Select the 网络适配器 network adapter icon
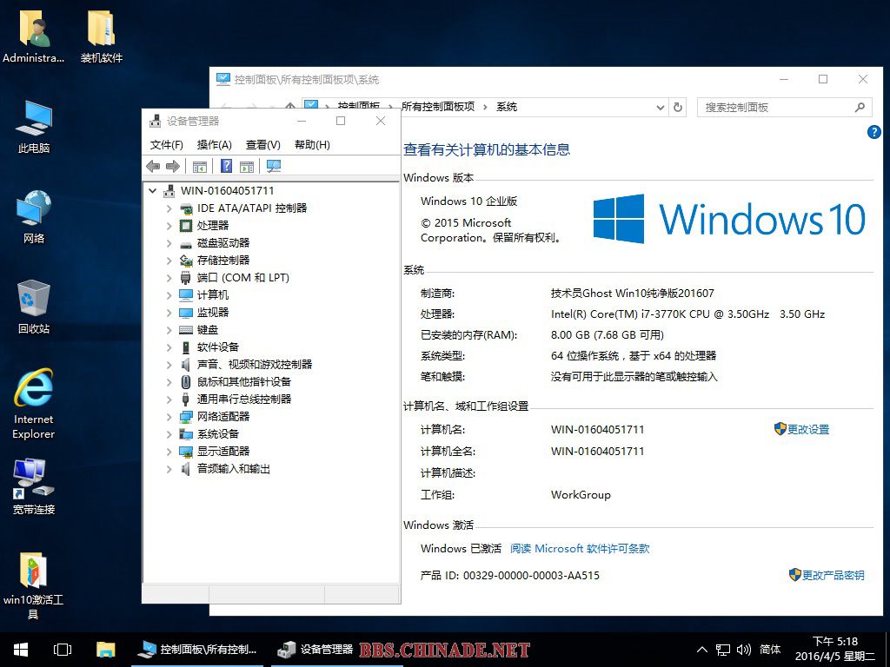 coord(186,417)
